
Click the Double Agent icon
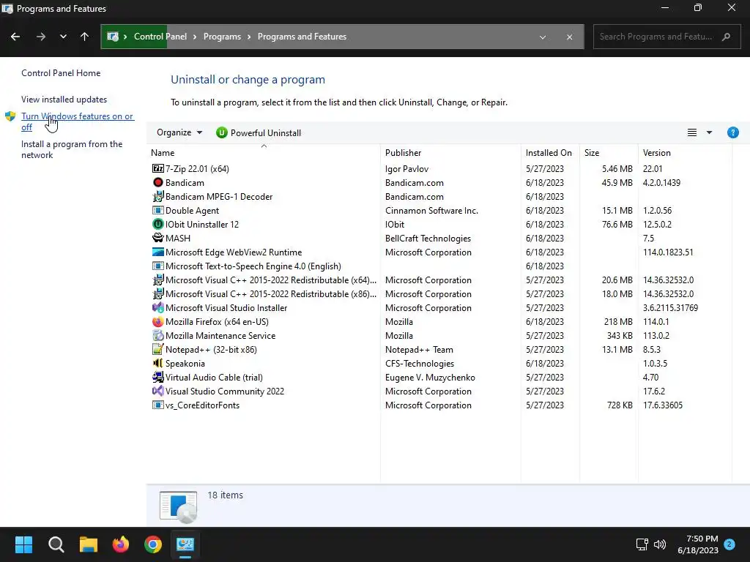[x=158, y=210]
